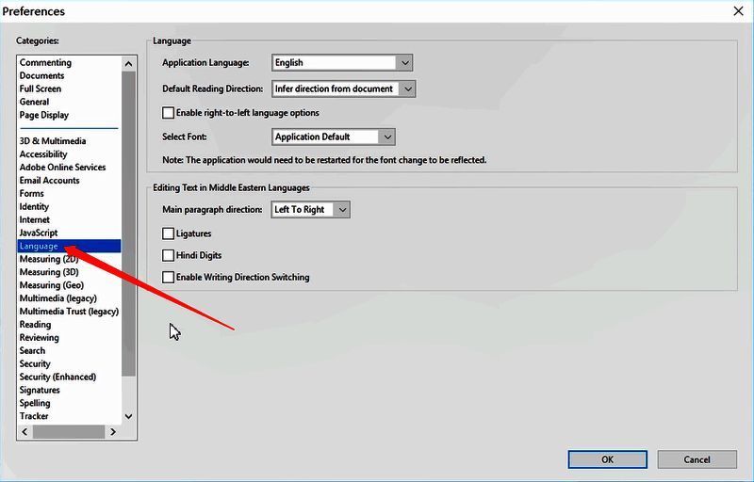
Task: Select the Forms category
Action: click(x=32, y=194)
